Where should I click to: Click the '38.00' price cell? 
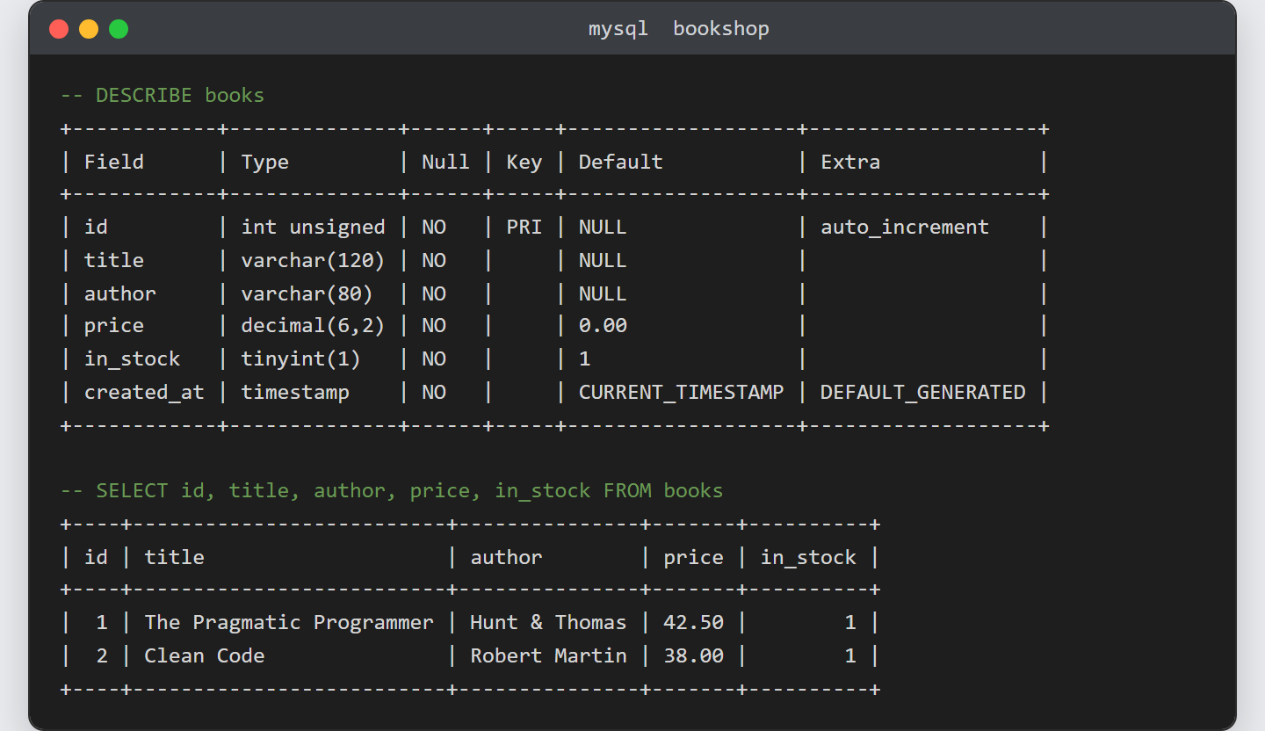693,655
